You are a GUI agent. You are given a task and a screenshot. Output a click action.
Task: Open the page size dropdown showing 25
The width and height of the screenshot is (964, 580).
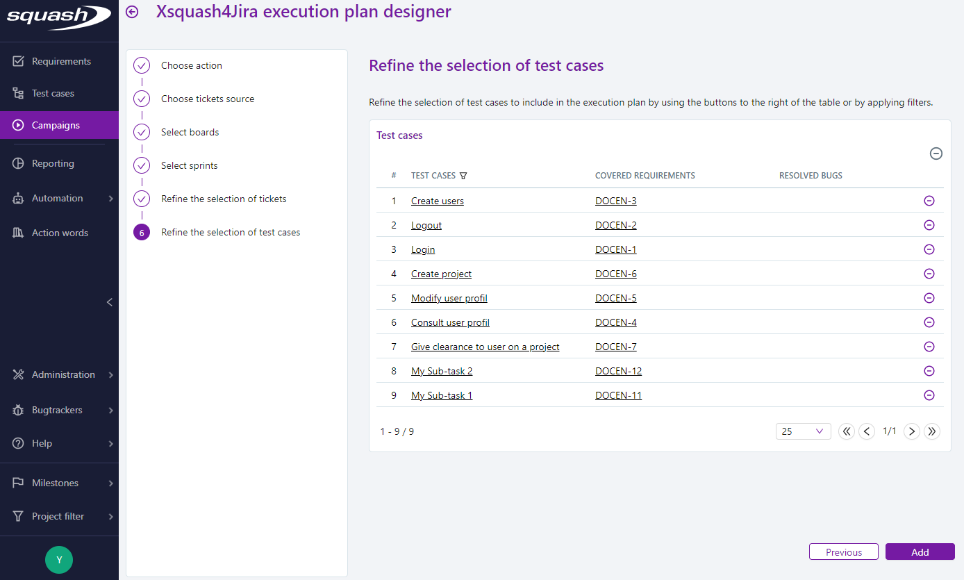point(803,431)
